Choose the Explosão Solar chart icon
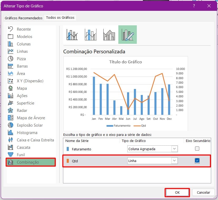The image size is (218, 200). [11, 125]
